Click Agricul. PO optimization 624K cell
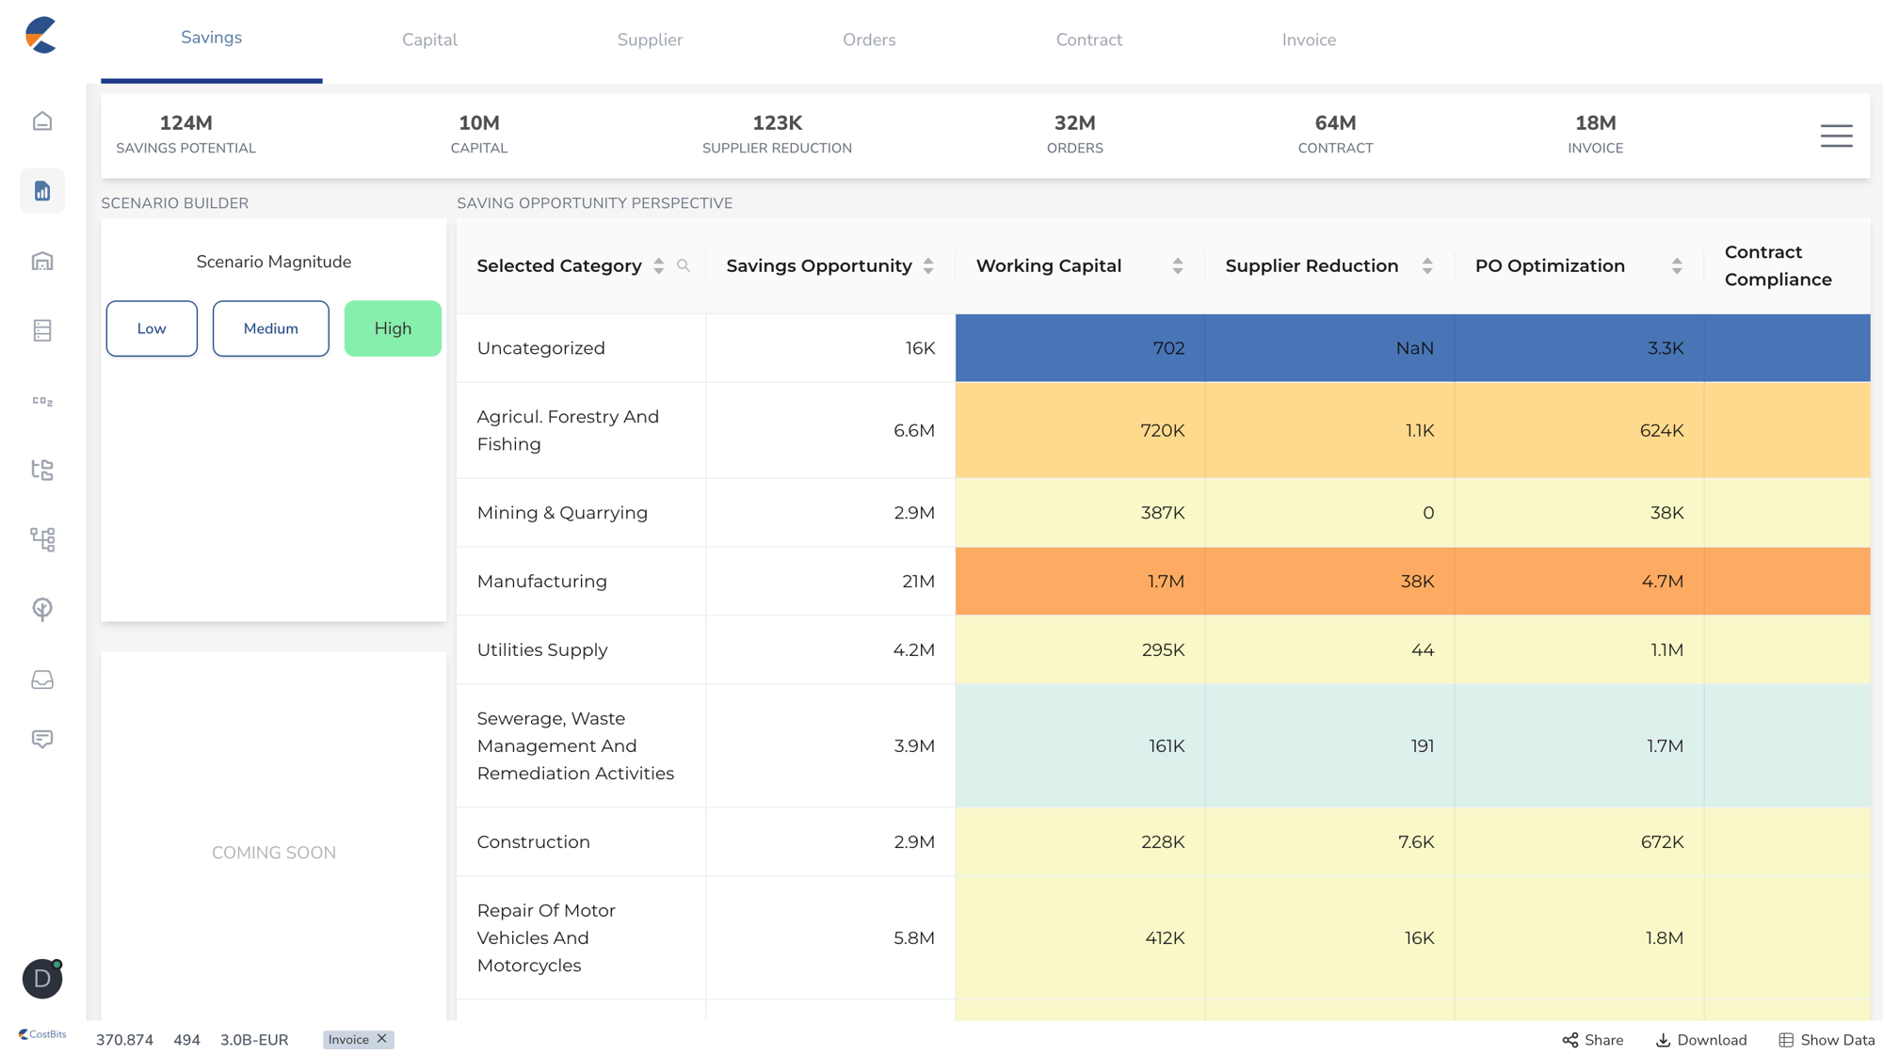Screen dimensions: 1883x1055 1579,430
